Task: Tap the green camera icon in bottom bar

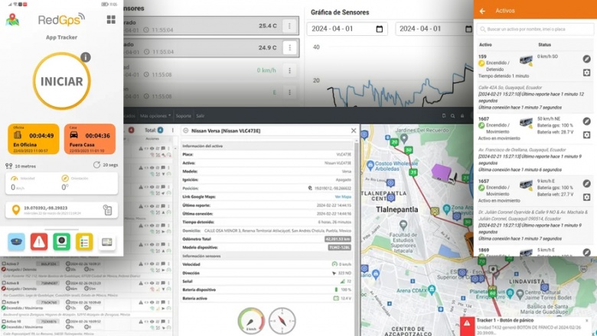Action: click(x=61, y=241)
